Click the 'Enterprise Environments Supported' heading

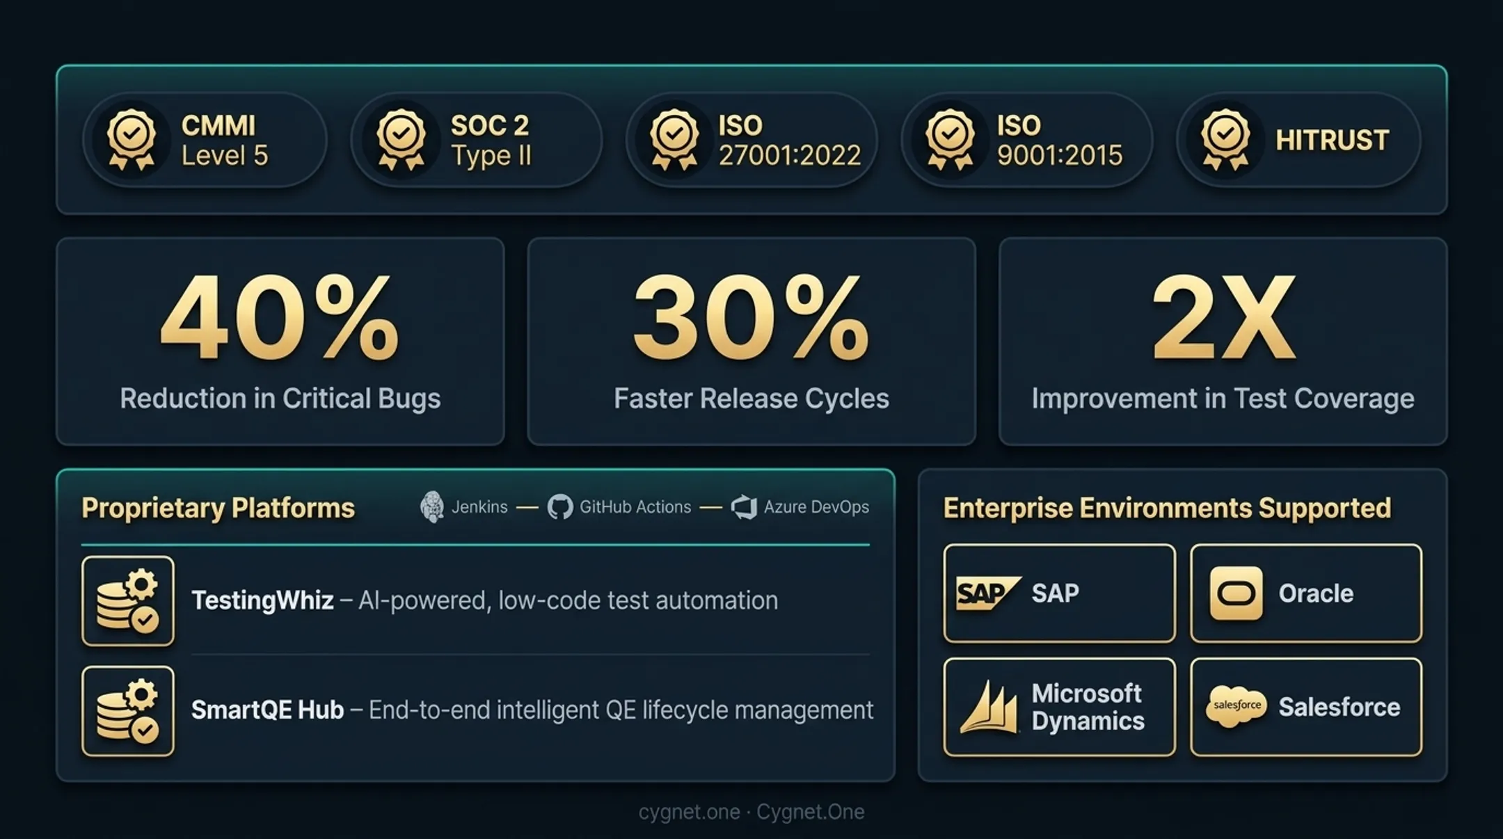click(1167, 508)
